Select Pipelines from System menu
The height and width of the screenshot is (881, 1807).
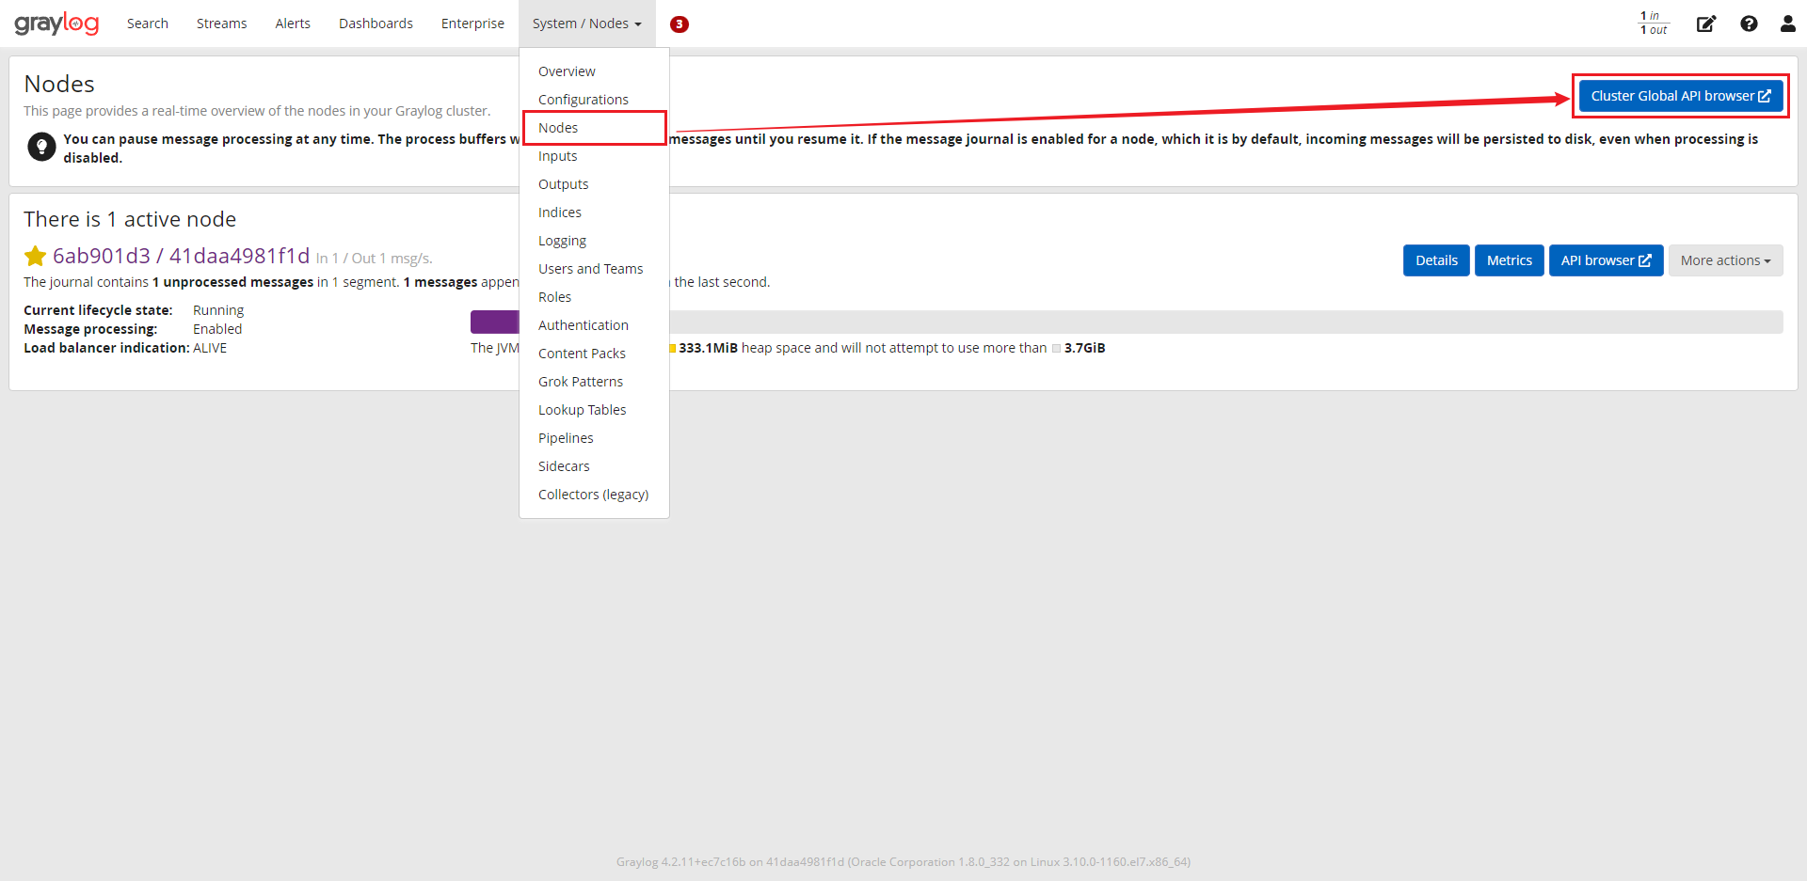(x=594, y=438)
